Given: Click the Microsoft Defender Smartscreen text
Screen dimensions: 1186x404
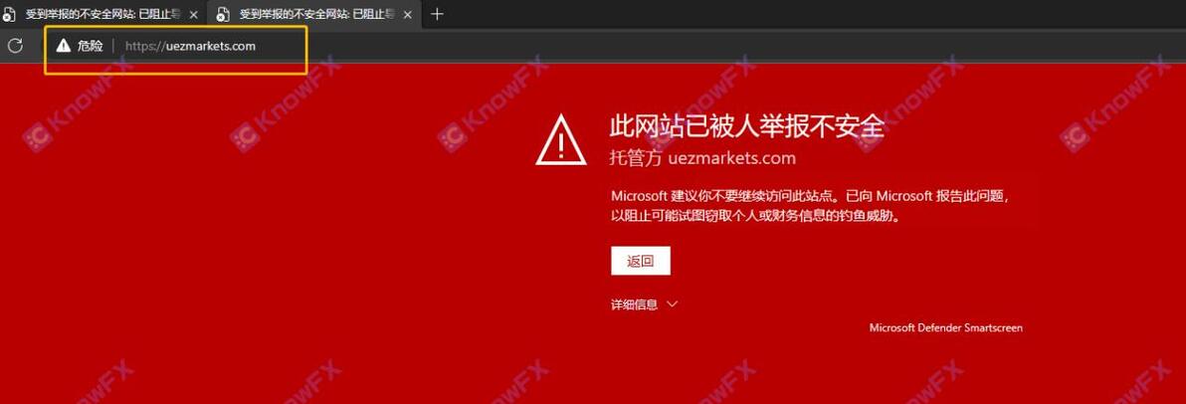Looking at the screenshot, I should [945, 328].
